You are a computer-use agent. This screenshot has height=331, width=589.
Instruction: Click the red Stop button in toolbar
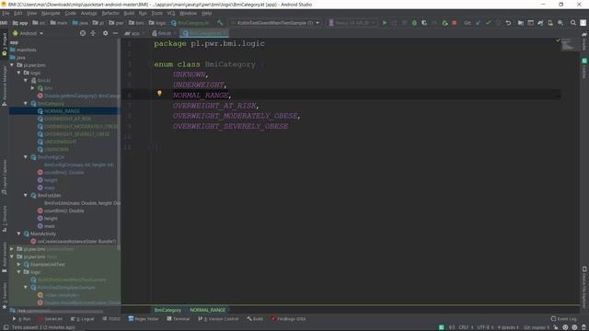pyautogui.click(x=455, y=23)
